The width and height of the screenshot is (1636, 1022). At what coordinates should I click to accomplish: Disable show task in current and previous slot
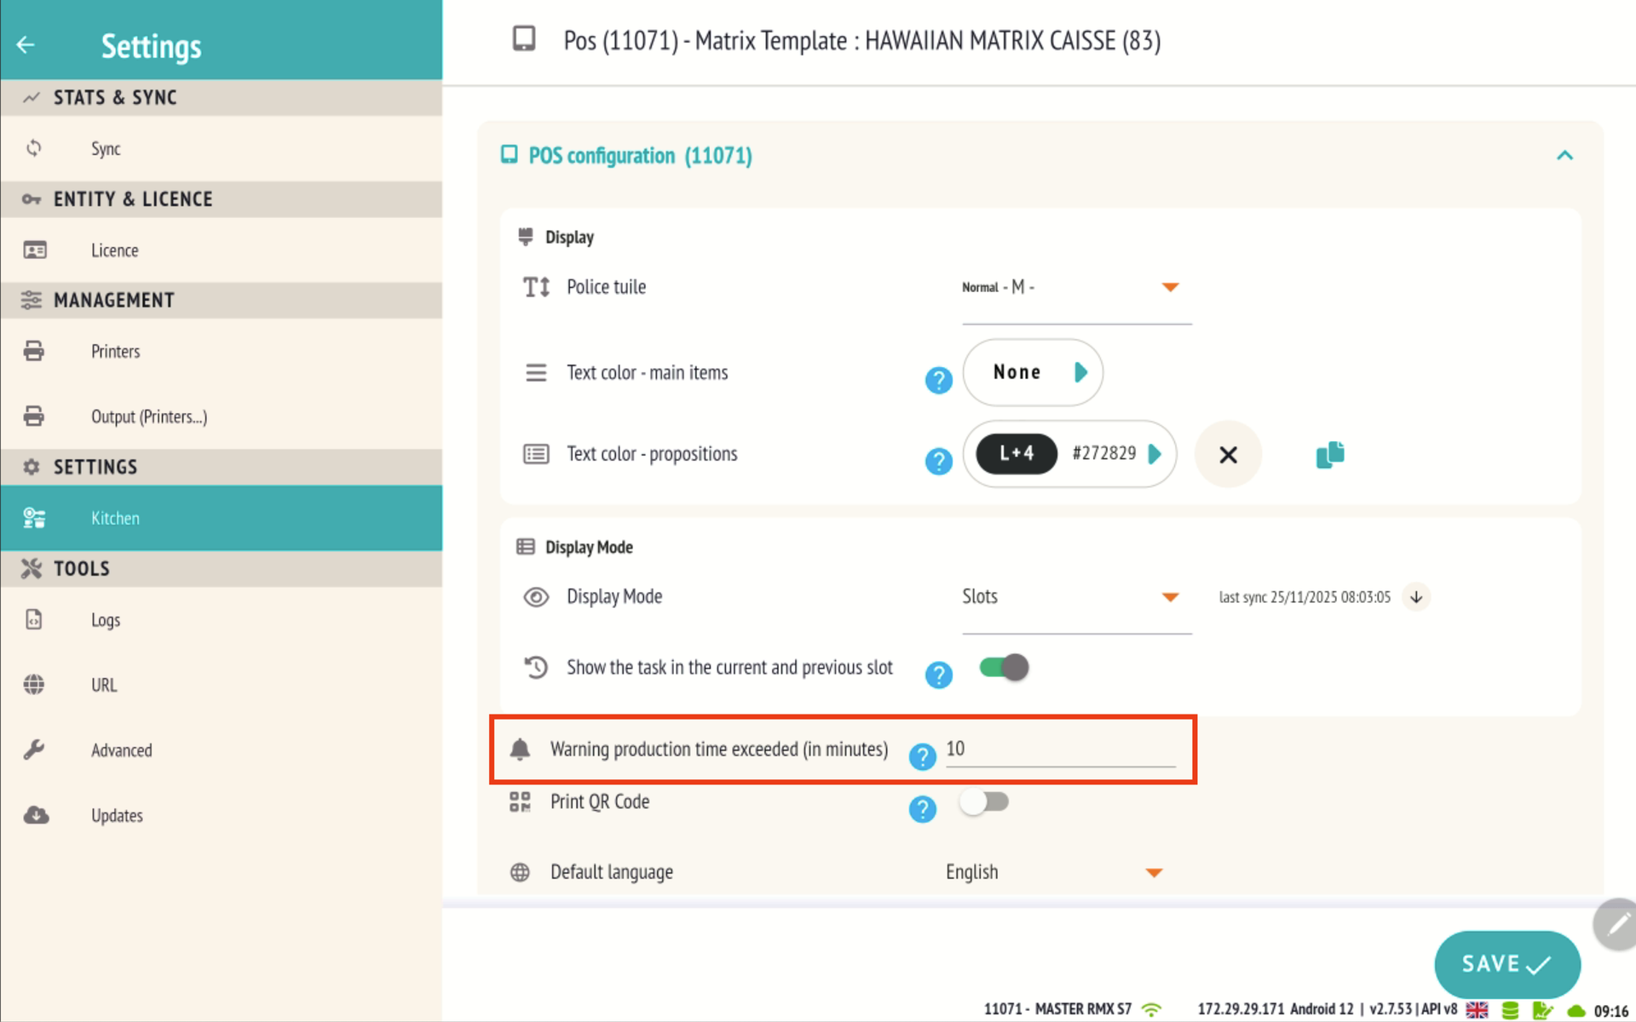pos(1004,668)
